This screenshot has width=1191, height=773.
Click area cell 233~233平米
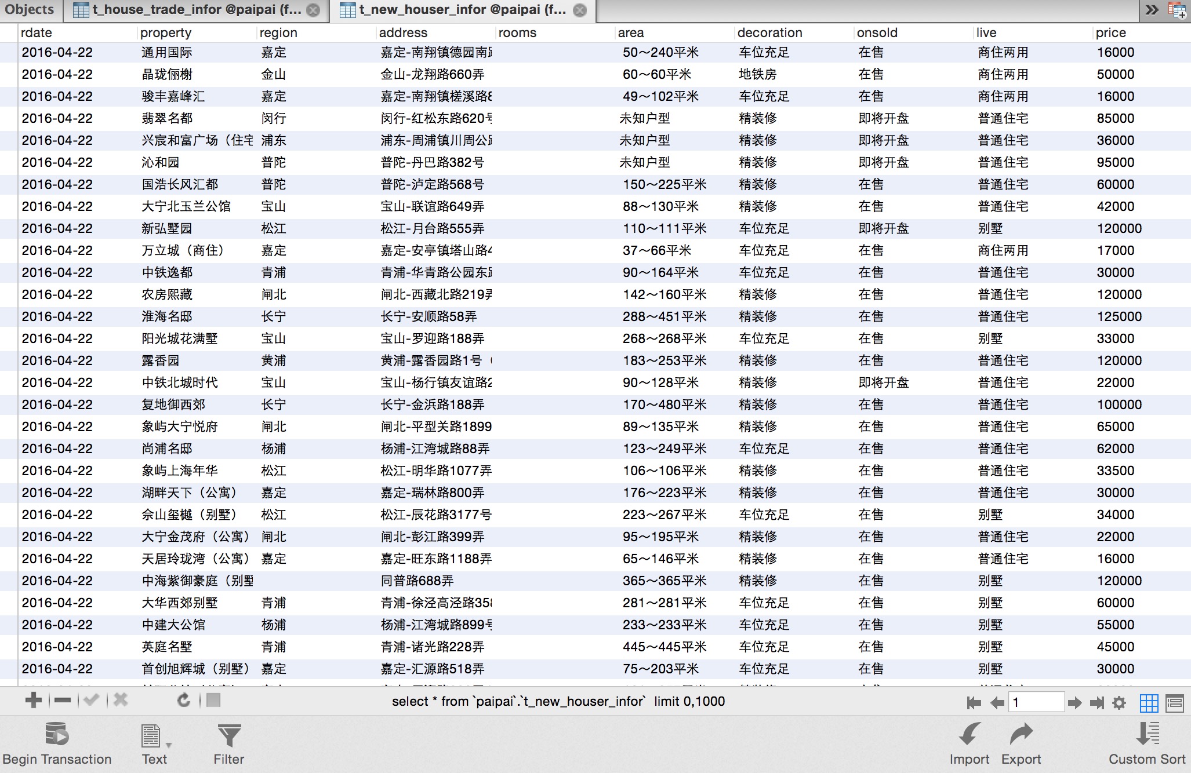point(665,625)
